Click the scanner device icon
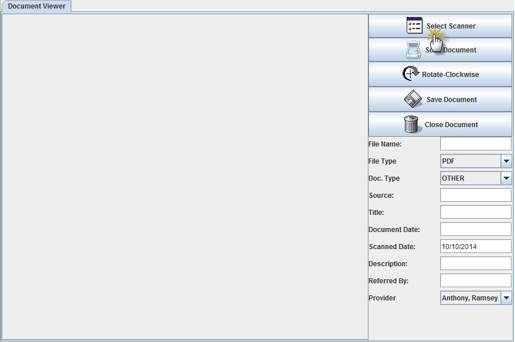515x342 pixels. point(413,50)
